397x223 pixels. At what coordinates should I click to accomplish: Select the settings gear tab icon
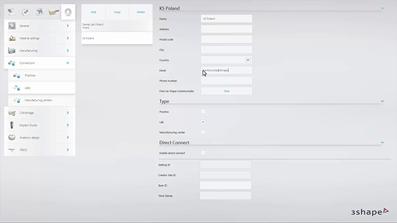tap(68, 12)
